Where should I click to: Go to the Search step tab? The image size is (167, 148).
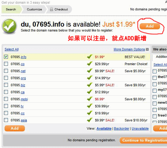tap(11, 9)
